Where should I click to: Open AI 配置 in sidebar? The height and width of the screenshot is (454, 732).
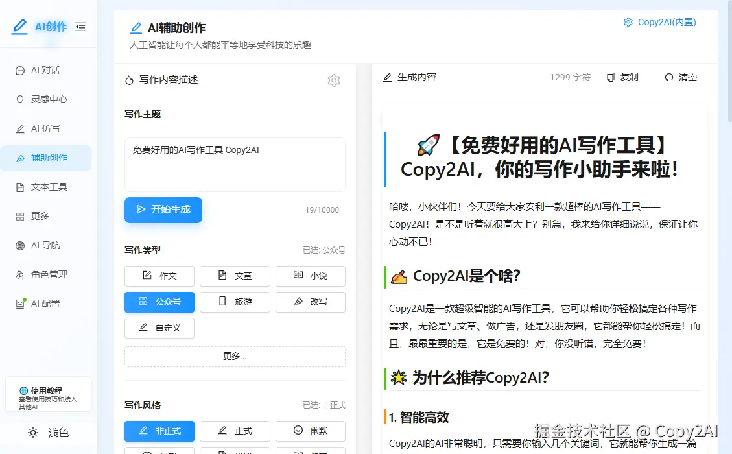46,304
